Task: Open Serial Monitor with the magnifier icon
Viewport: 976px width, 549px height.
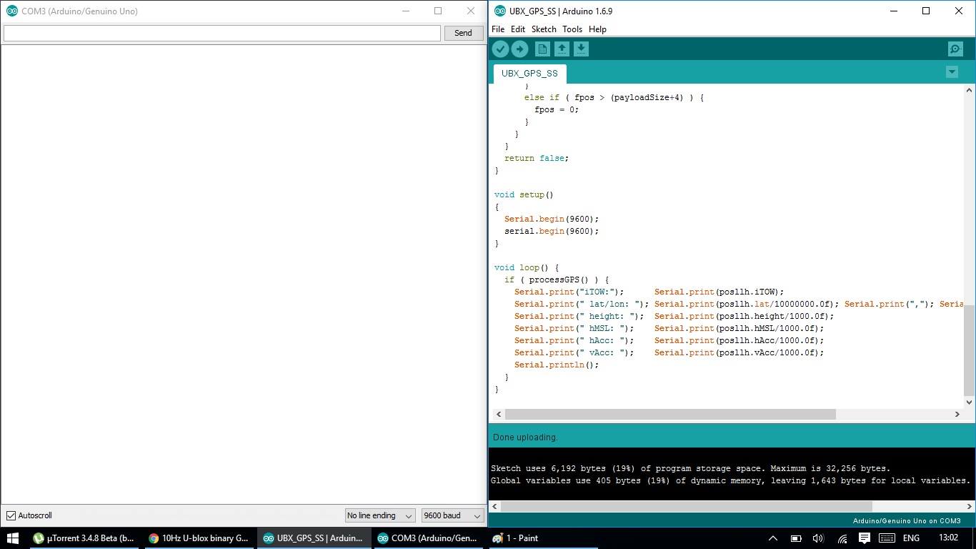Action: [955, 49]
